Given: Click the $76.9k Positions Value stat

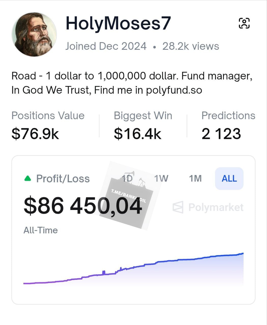Looking at the screenshot, I should (35, 134).
